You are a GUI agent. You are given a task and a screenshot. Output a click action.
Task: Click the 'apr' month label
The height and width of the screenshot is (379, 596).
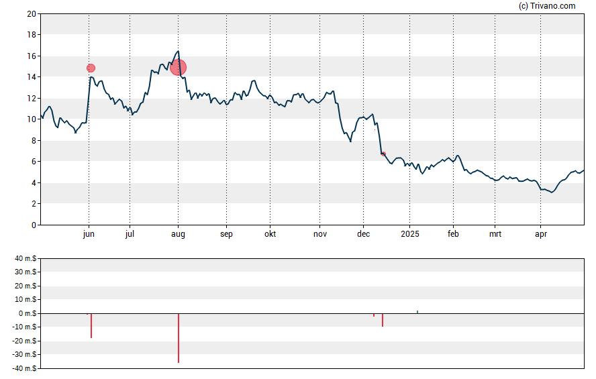coord(540,234)
